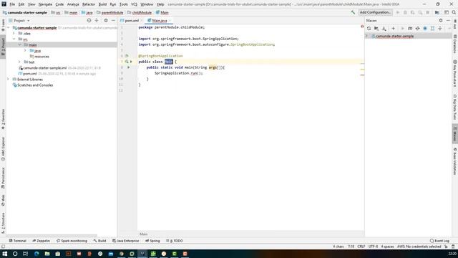Open the Navigate menu
458x258 pixels.
pos(45,4)
